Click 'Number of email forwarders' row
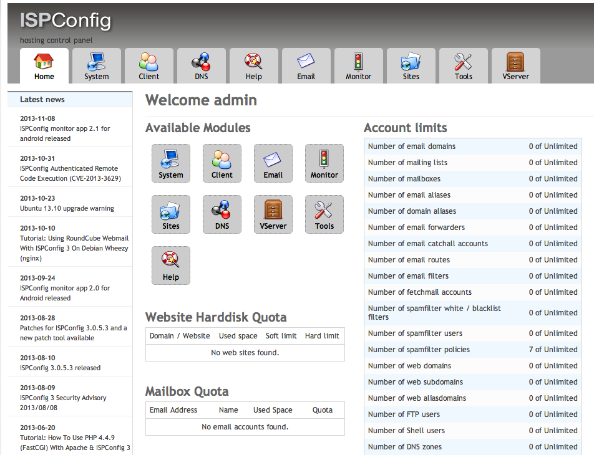 473,228
